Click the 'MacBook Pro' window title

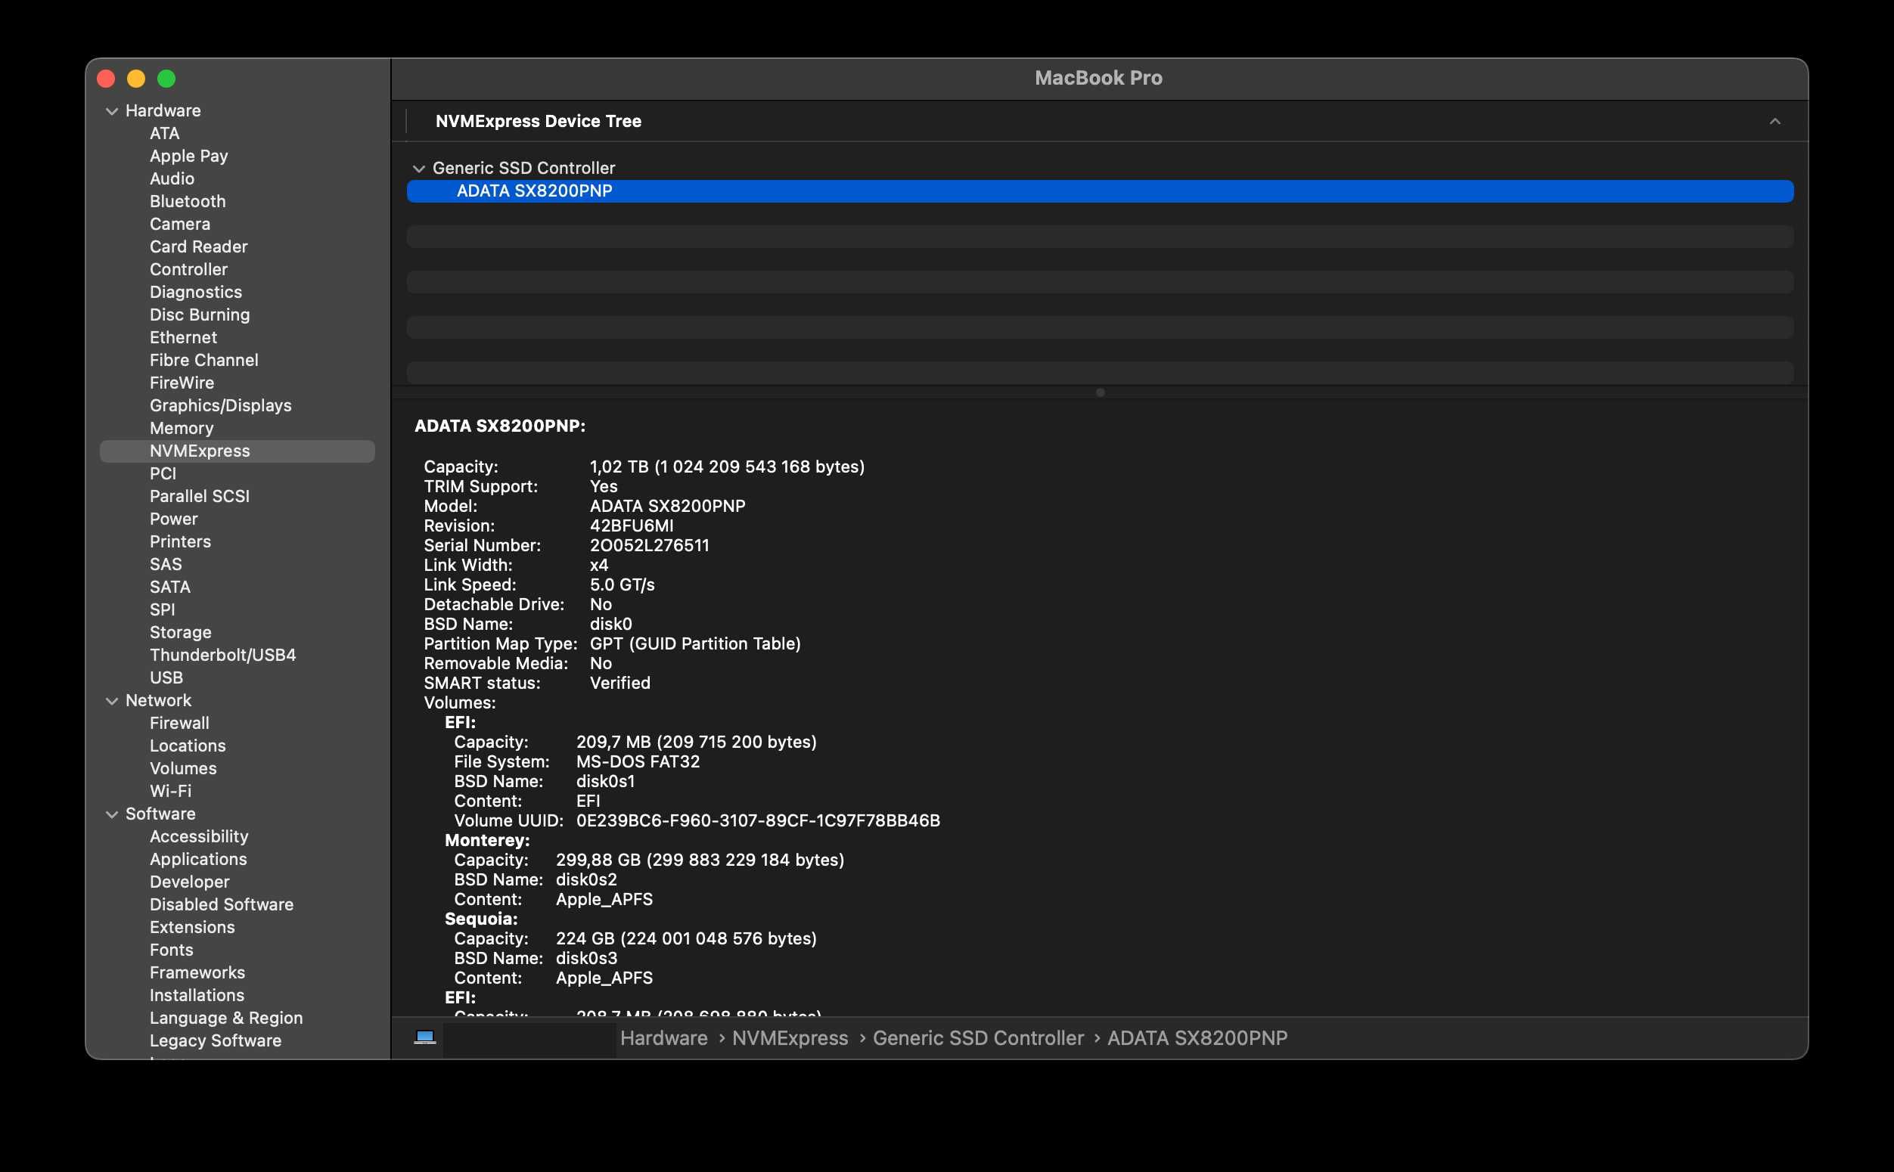tap(1098, 78)
